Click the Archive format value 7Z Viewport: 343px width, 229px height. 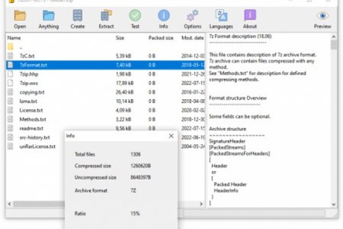[133, 190]
